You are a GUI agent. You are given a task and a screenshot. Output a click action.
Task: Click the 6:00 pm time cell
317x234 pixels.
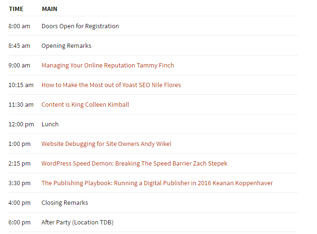(20, 223)
